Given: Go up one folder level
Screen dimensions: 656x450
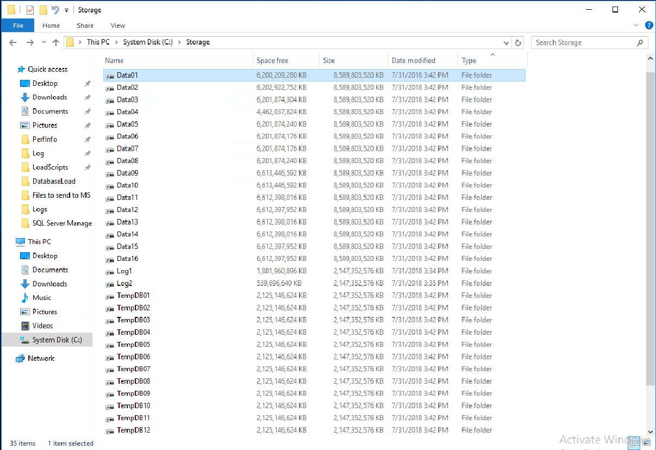Looking at the screenshot, I should [x=55, y=42].
